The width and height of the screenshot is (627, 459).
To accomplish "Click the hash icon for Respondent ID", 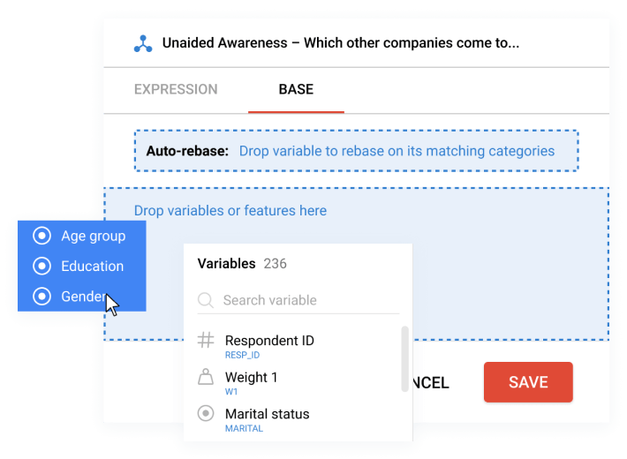I will point(206,340).
